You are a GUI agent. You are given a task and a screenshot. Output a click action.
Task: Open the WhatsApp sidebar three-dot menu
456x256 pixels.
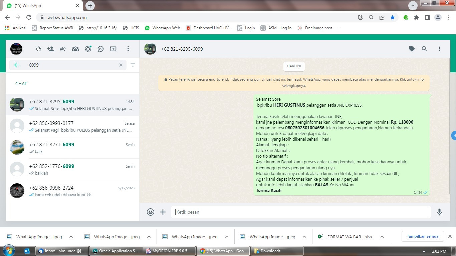tap(128, 49)
